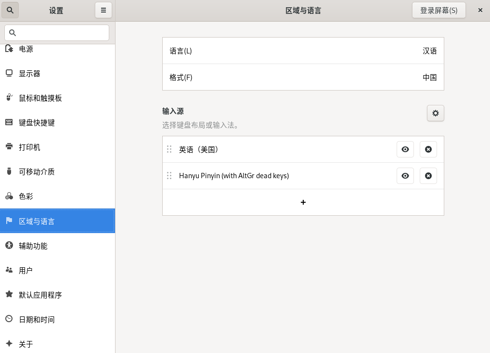Click the settings search input field
Viewport: 490px width, 353px height.
click(x=57, y=33)
